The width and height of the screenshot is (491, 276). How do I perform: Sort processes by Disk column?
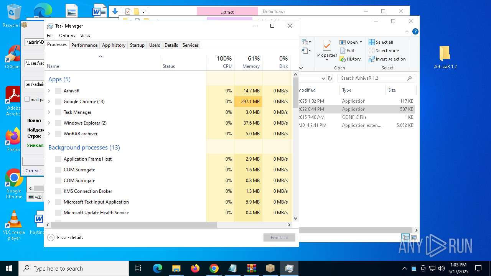[x=276, y=62]
